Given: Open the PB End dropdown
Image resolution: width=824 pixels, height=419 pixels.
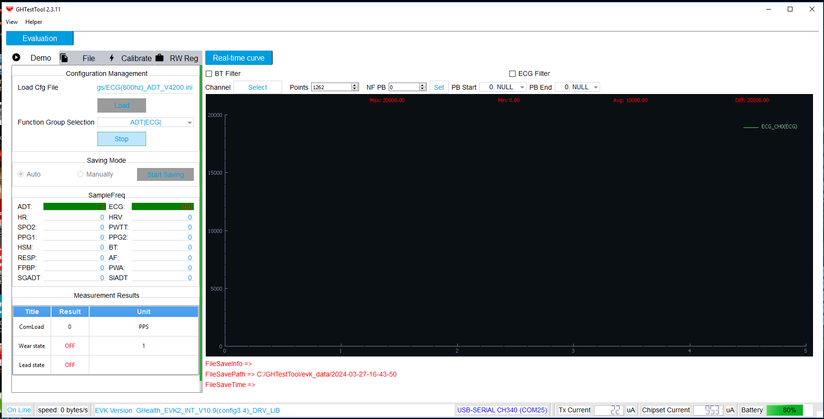Looking at the screenshot, I should 595,87.
